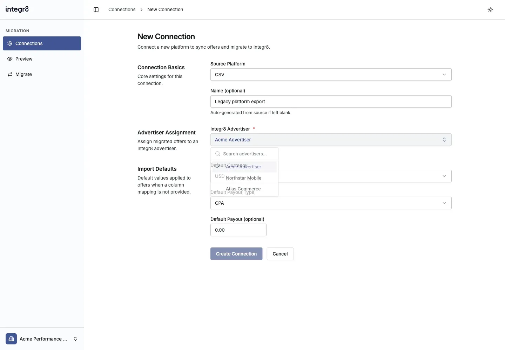Click the Cancel button
The width and height of the screenshot is (505, 350).
pyautogui.click(x=280, y=254)
